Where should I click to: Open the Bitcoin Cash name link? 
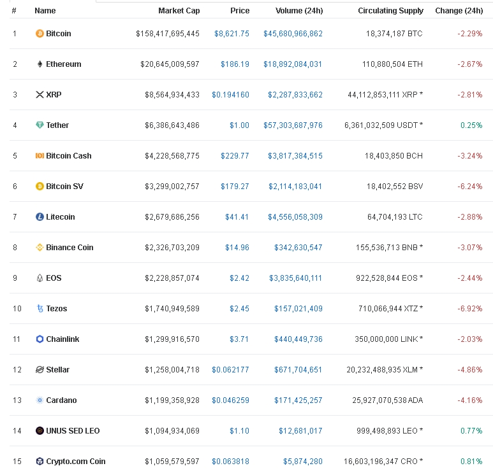[68, 156]
